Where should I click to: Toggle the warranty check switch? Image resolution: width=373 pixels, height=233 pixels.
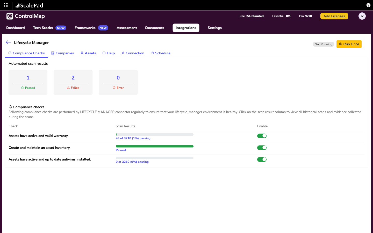click(262, 136)
